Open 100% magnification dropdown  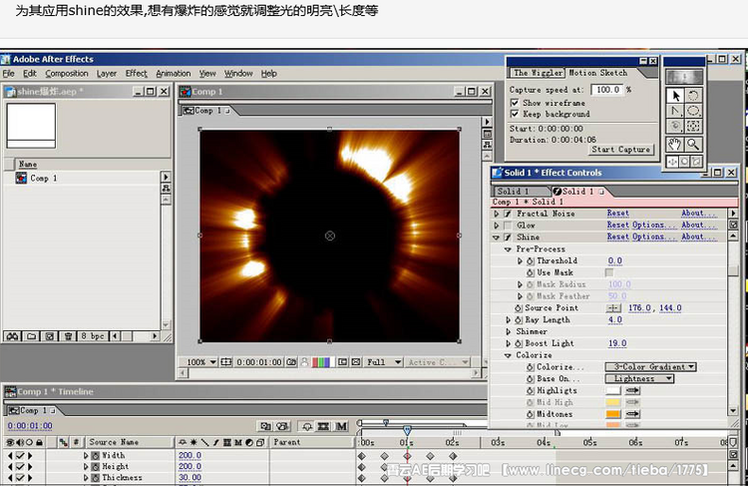pyautogui.click(x=200, y=362)
